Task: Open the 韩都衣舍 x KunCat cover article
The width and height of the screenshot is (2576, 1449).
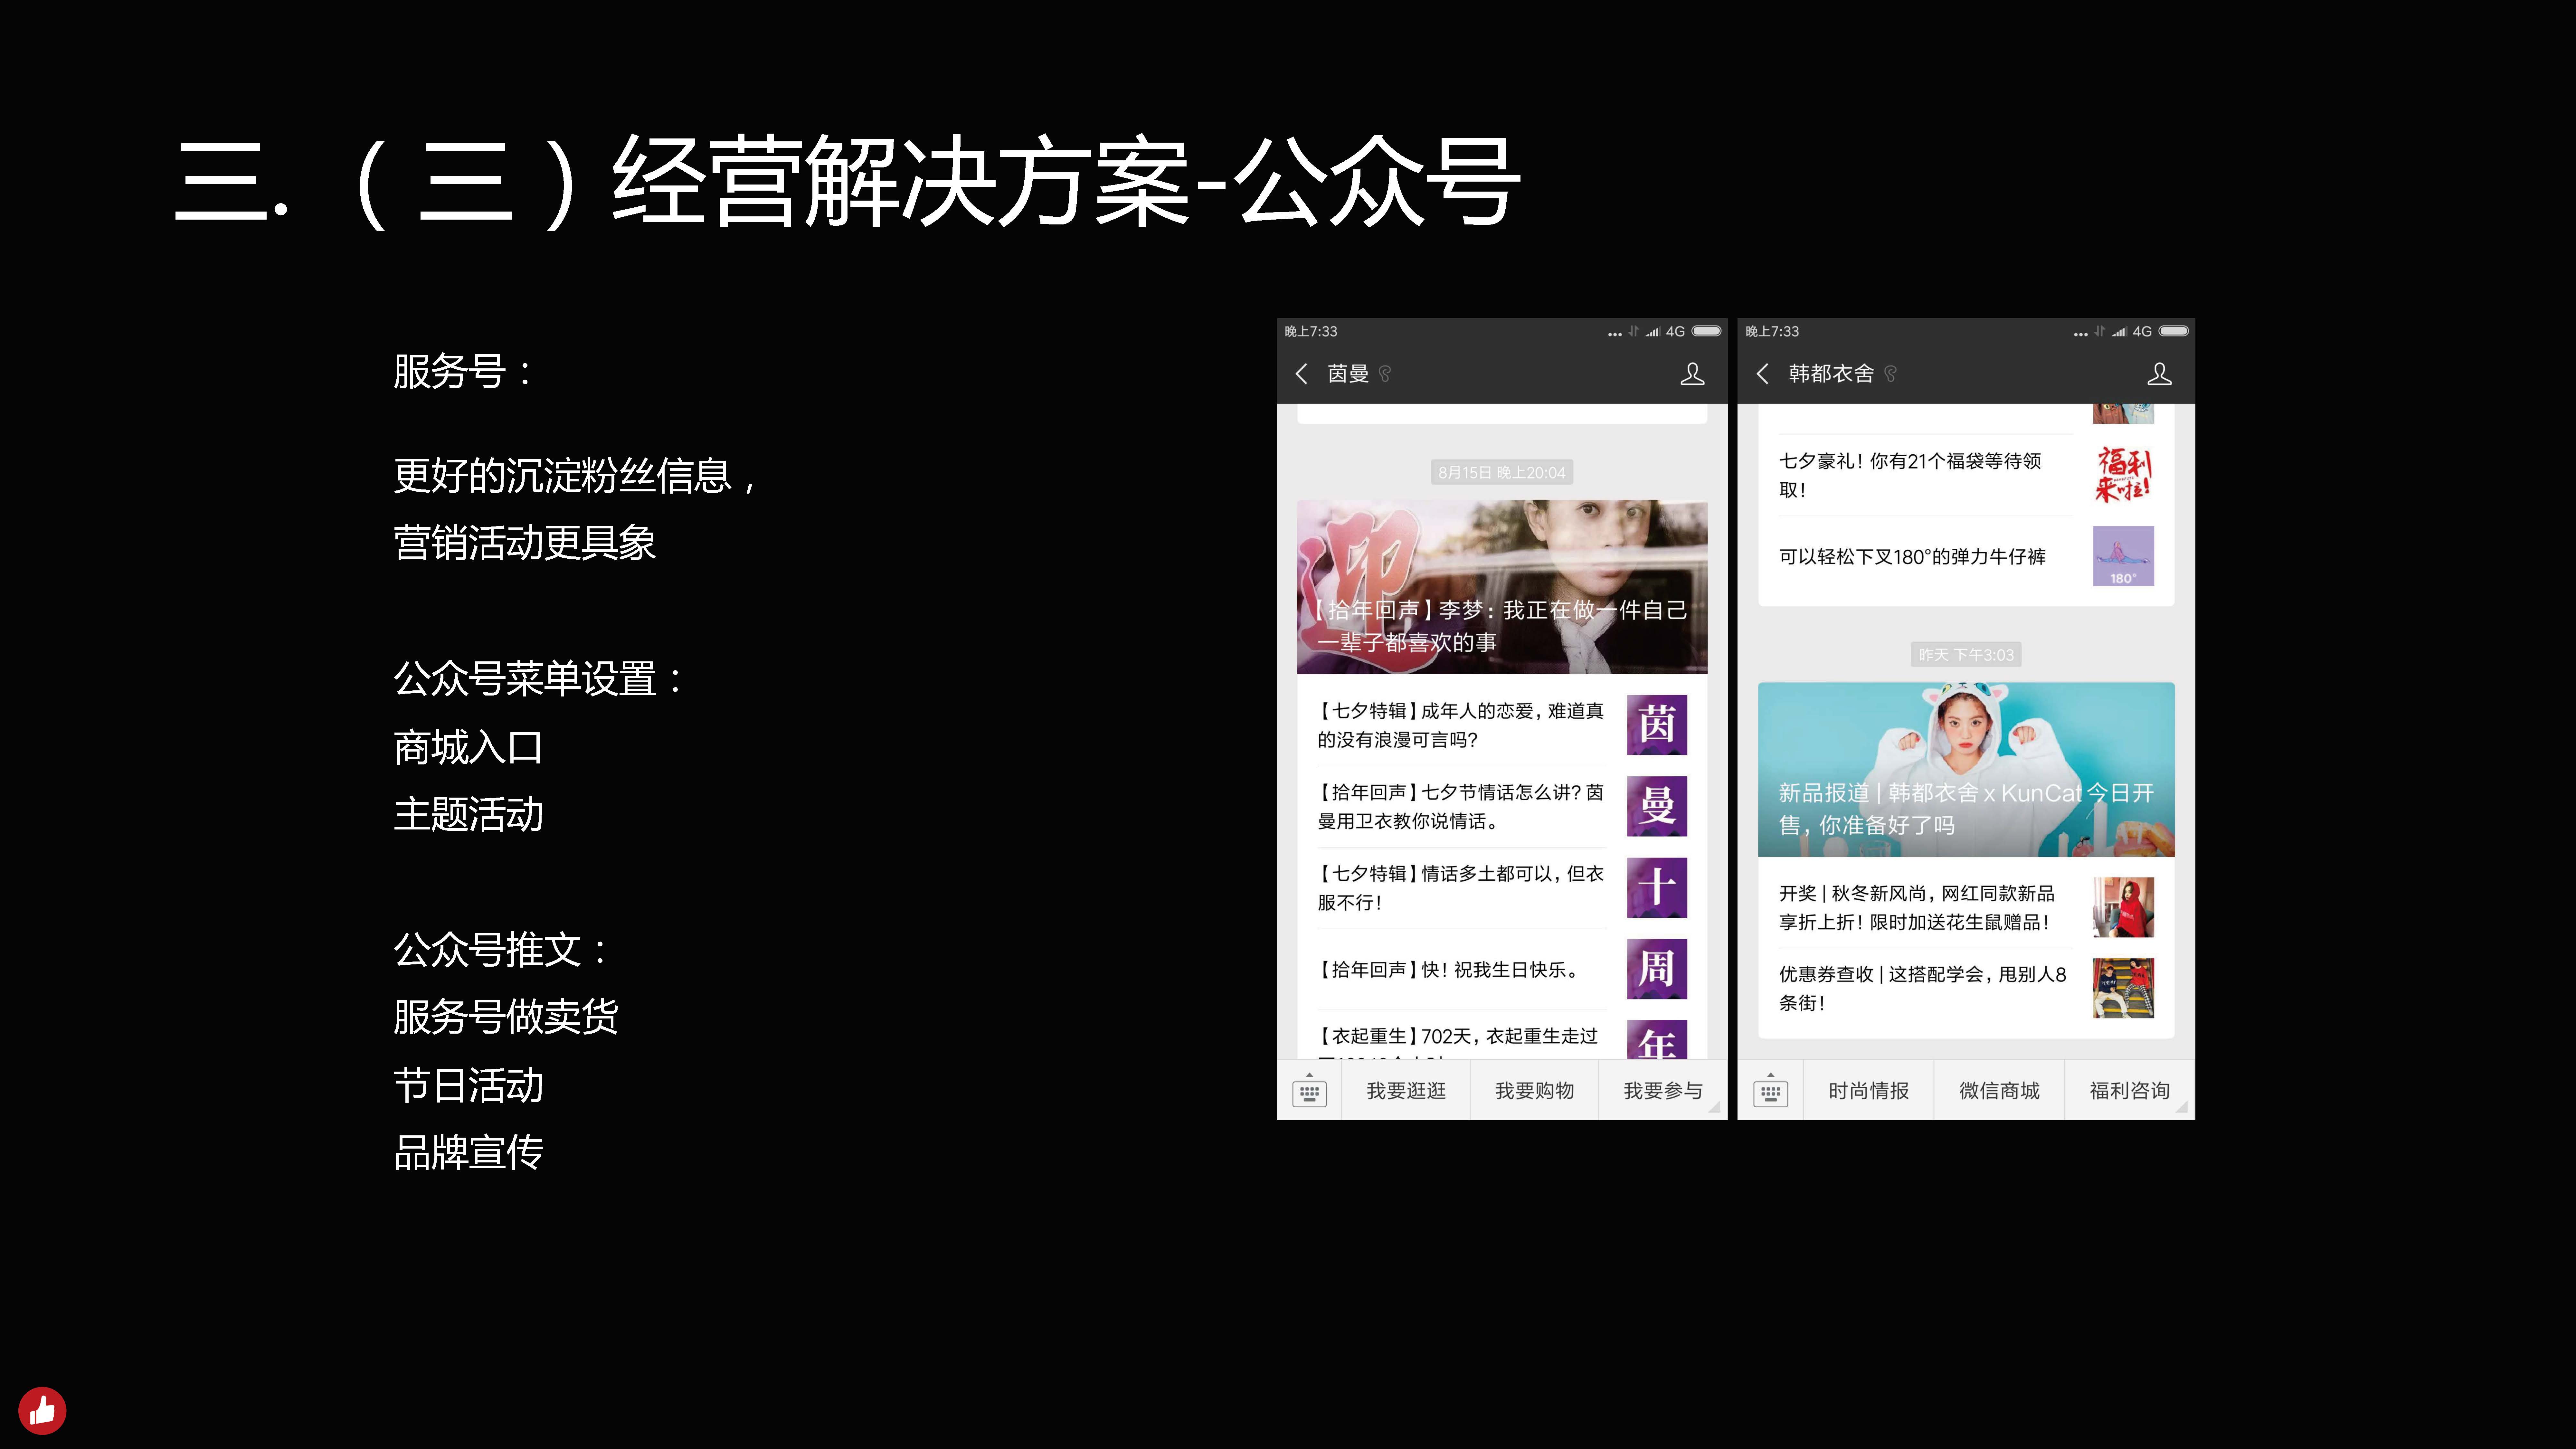Action: [1966, 770]
